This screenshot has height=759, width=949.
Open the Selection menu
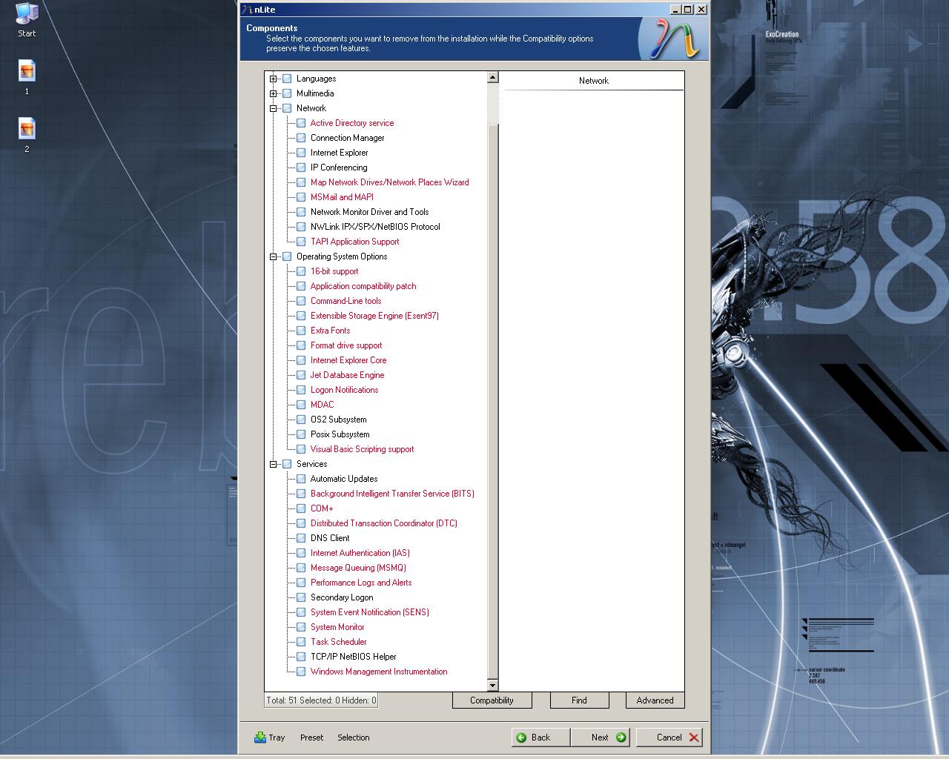coord(353,738)
